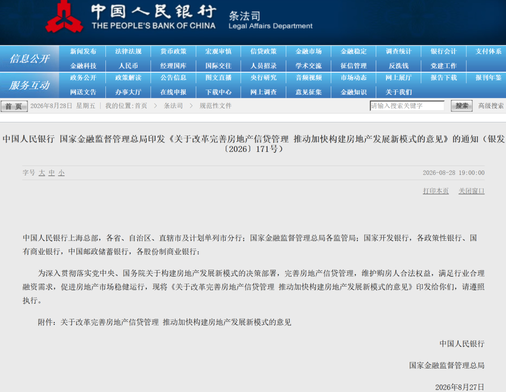Click the 服务互动 section heading
506x392 pixels.
[30, 85]
